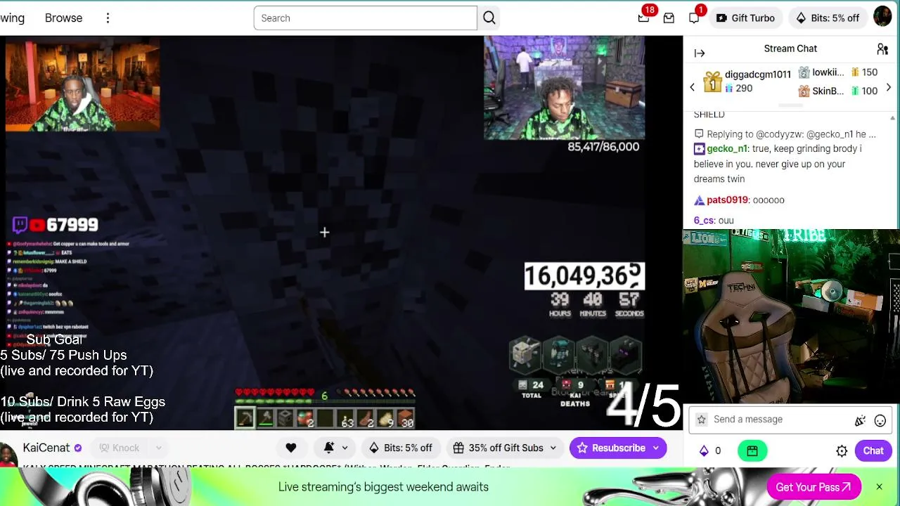Show previous gift leaderboard page
Image resolution: width=900 pixels, height=506 pixels.
pyautogui.click(x=692, y=88)
